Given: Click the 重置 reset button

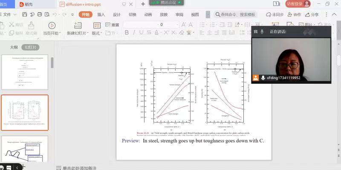Looking at the screenshot, I should click(x=112, y=25).
